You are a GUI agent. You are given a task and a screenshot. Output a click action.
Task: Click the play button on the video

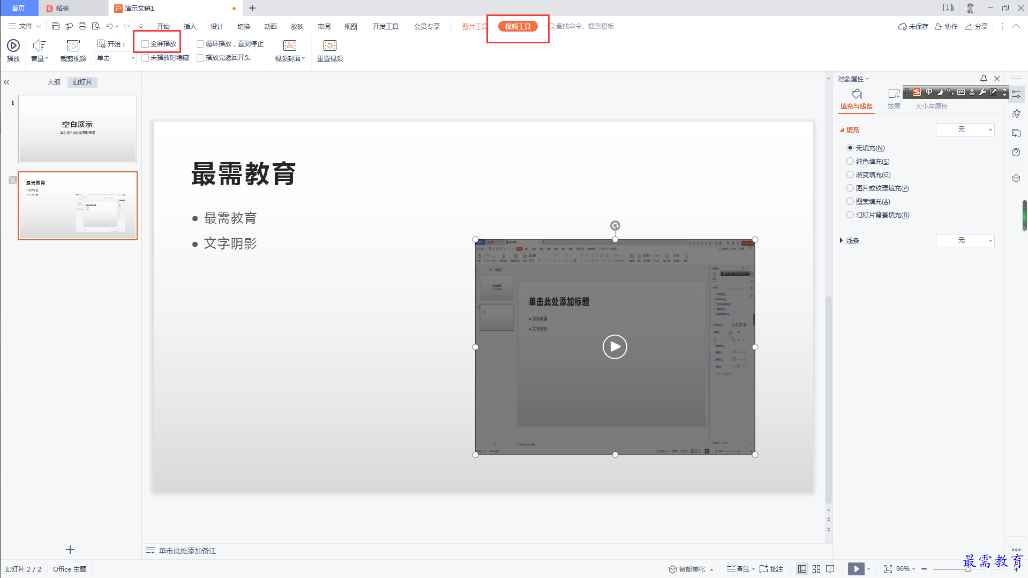coord(615,347)
